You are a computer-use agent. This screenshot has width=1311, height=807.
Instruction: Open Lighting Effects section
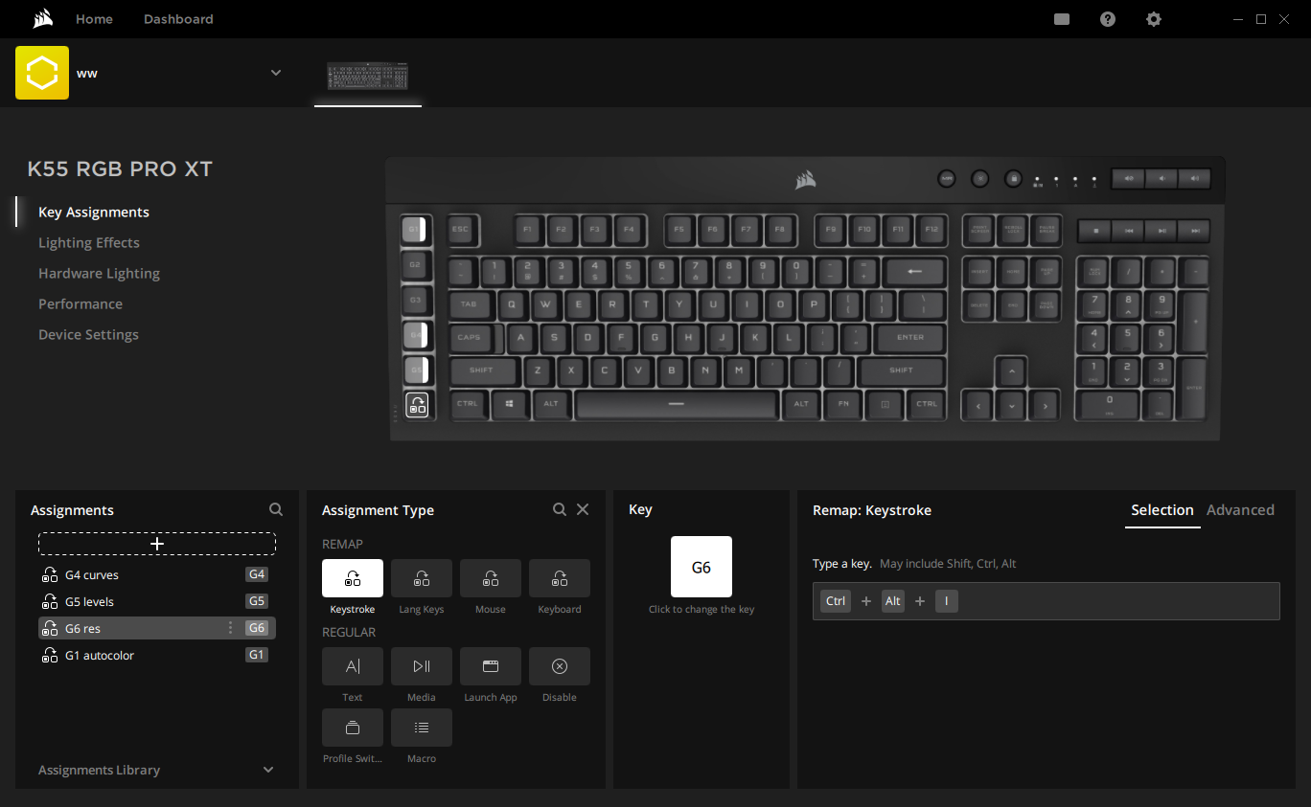click(x=89, y=243)
